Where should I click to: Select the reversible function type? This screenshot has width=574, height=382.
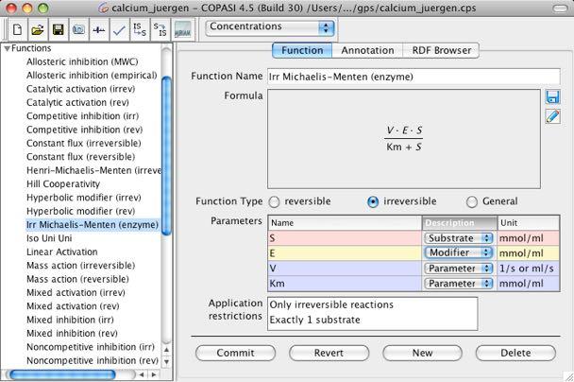coord(274,201)
